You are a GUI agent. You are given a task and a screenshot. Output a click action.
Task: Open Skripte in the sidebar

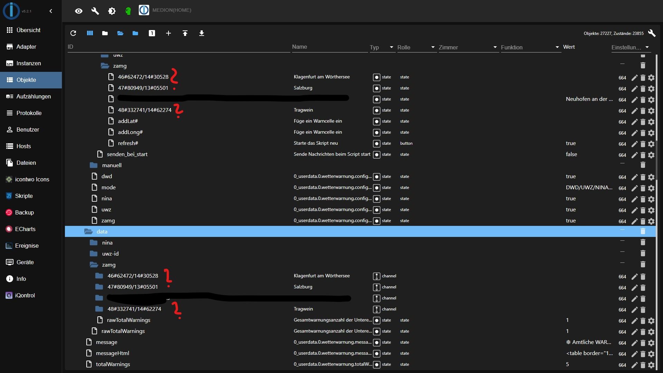(x=31, y=196)
